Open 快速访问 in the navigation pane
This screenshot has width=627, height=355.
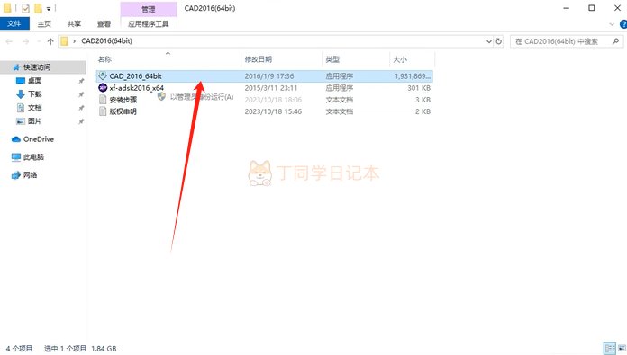pos(37,67)
